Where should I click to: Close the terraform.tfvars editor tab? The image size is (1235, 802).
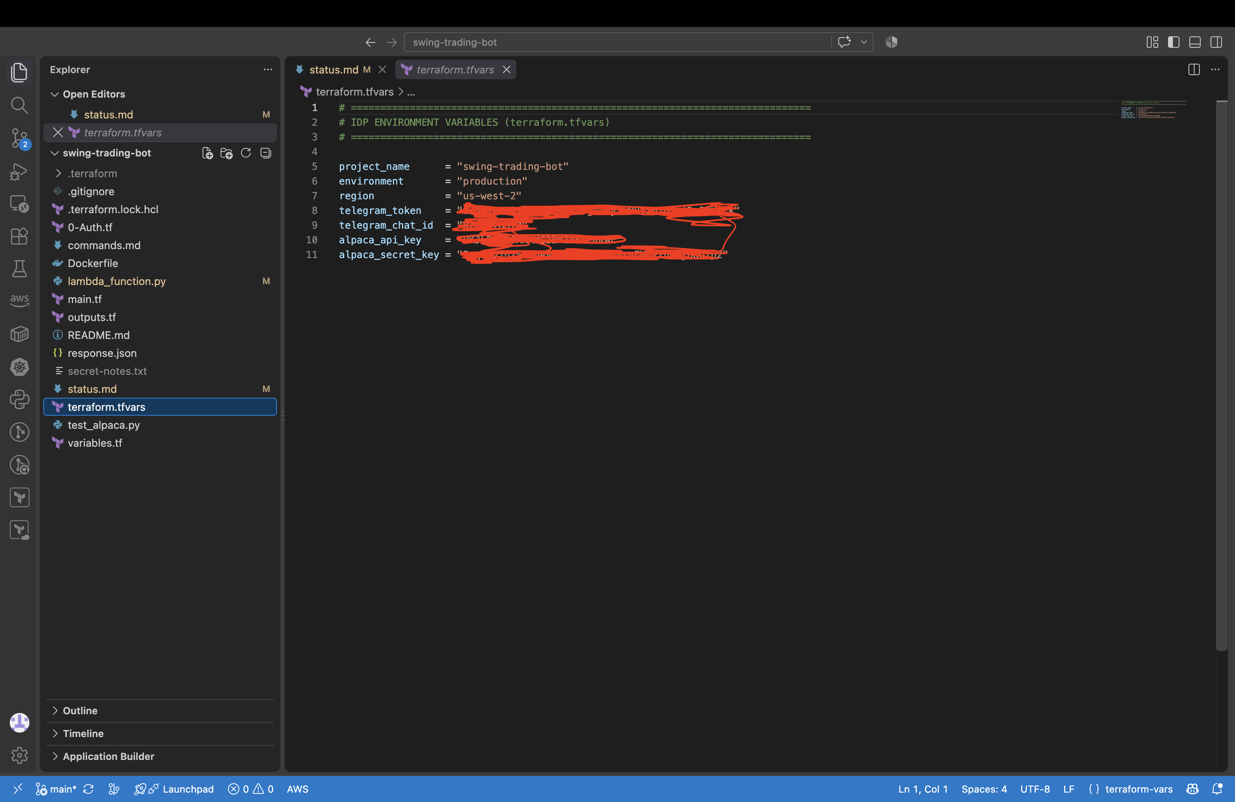[506, 69]
